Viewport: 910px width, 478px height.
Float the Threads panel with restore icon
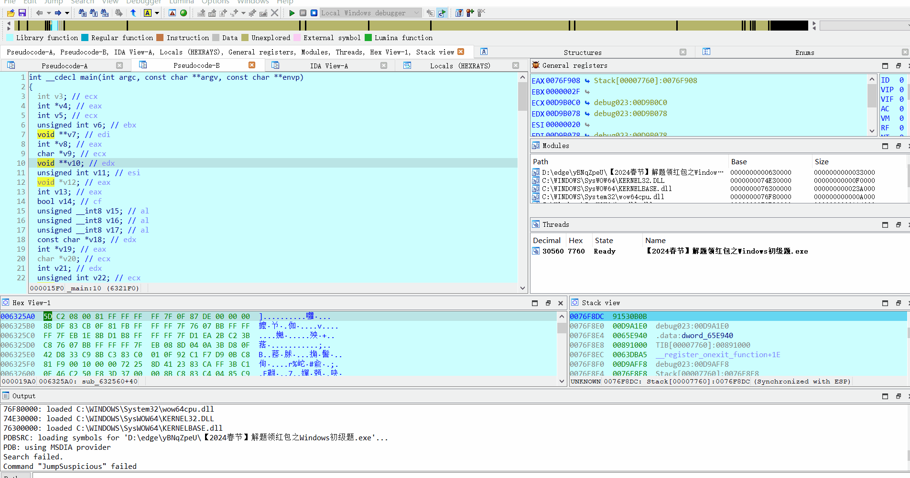tap(899, 224)
